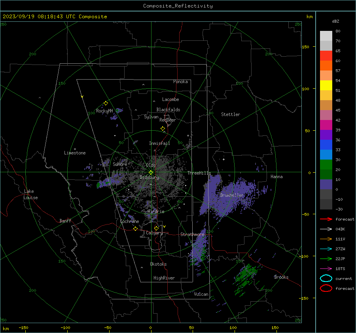Click the Sylvan label
The width and height of the screenshot is (356, 333).
pyautogui.click(x=151, y=117)
